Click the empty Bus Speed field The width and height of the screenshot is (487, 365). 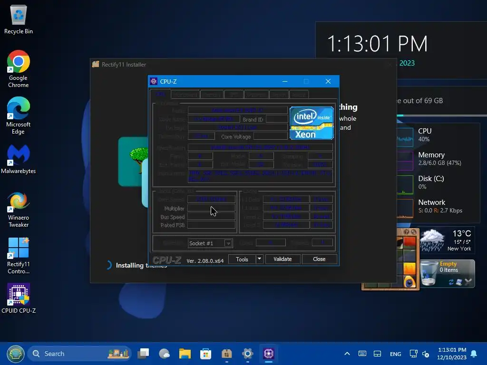(211, 216)
